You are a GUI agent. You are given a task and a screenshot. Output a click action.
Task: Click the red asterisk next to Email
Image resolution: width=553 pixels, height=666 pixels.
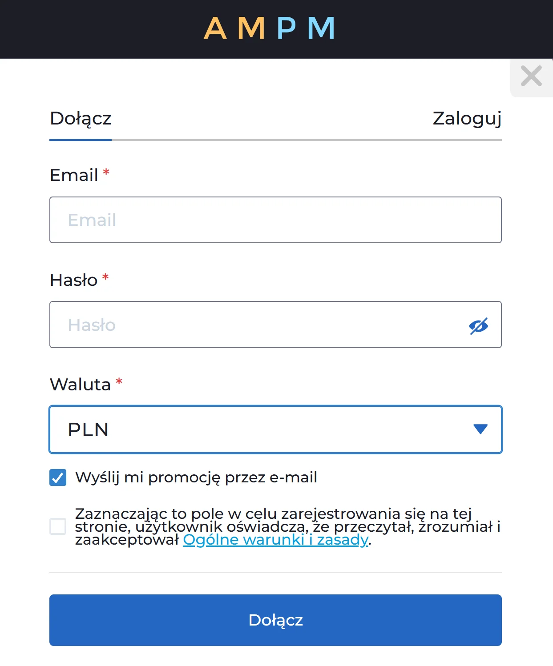[106, 173]
